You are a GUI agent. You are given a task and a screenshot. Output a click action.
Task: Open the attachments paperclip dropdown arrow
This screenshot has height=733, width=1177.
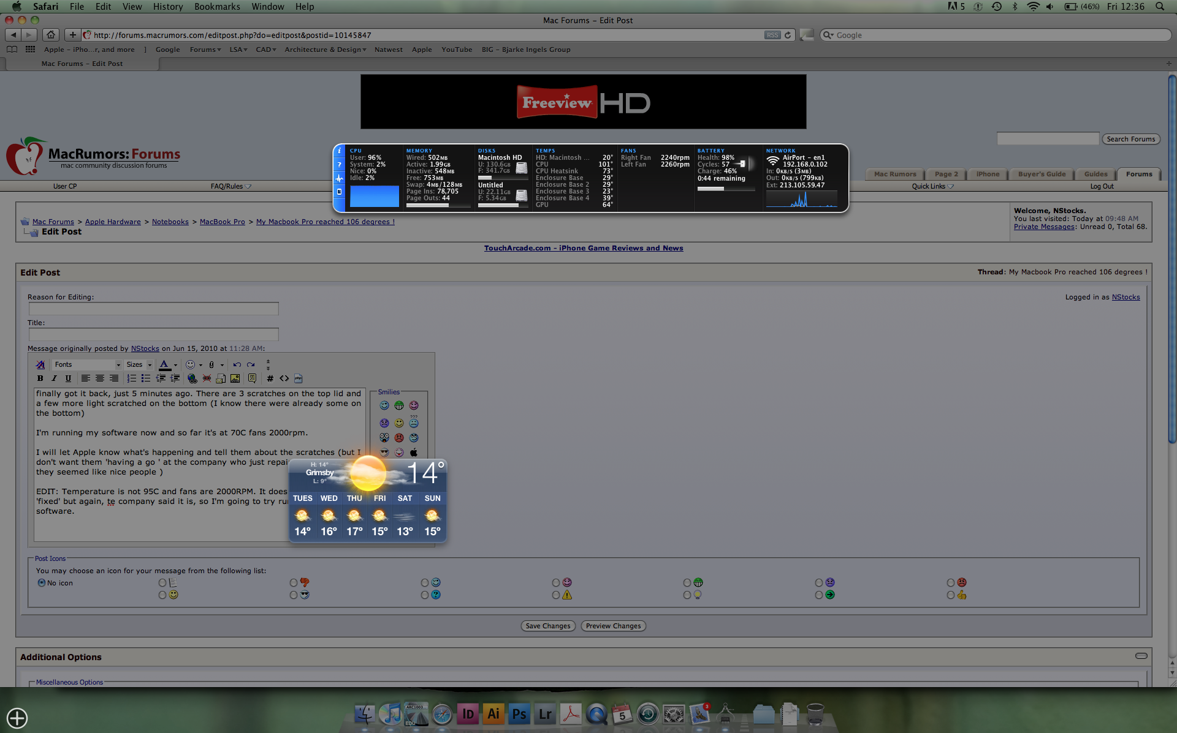click(x=222, y=365)
